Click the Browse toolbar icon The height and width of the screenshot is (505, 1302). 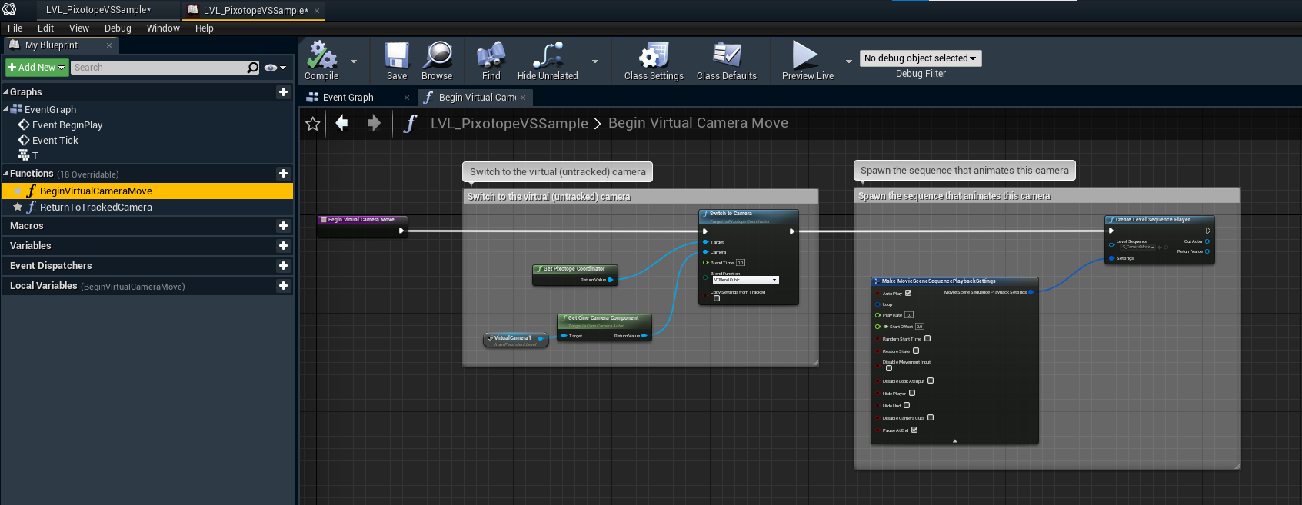click(x=437, y=57)
